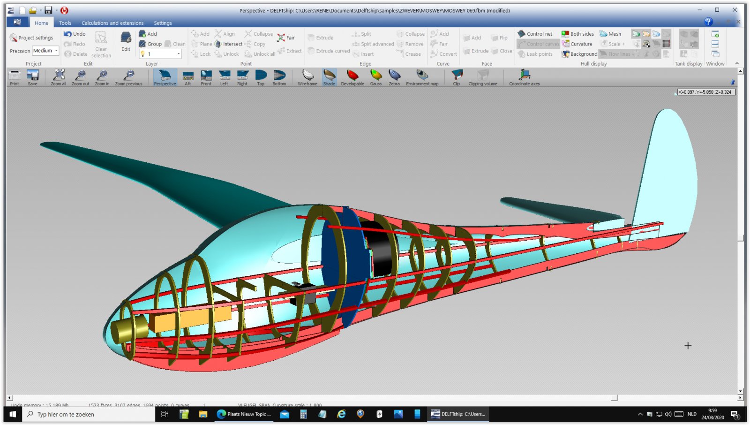
Task: Toggle Curvature display
Action: (577, 44)
